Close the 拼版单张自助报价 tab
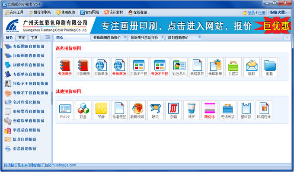294x172 pixels. [163, 37]
